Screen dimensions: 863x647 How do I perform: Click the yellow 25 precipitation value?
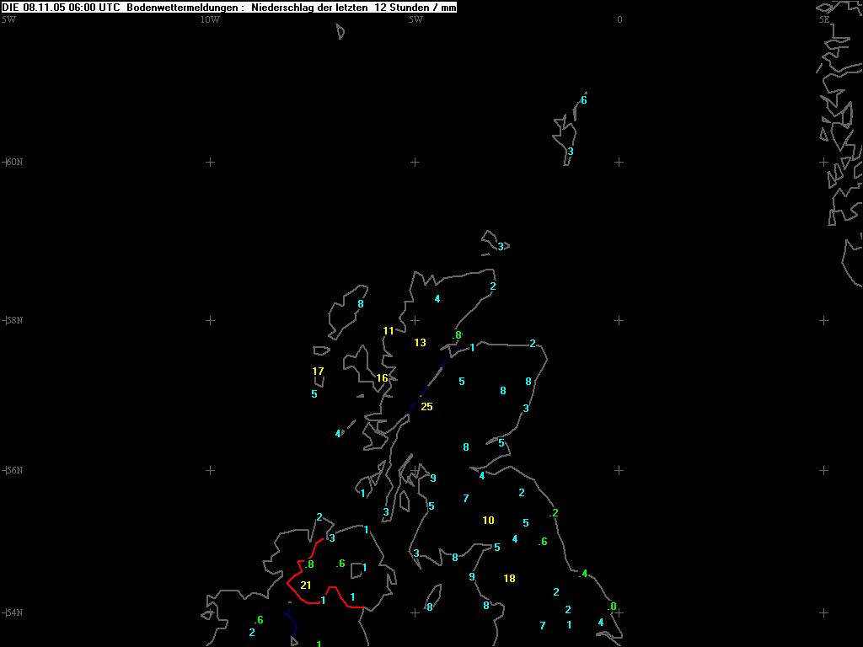(x=426, y=407)
